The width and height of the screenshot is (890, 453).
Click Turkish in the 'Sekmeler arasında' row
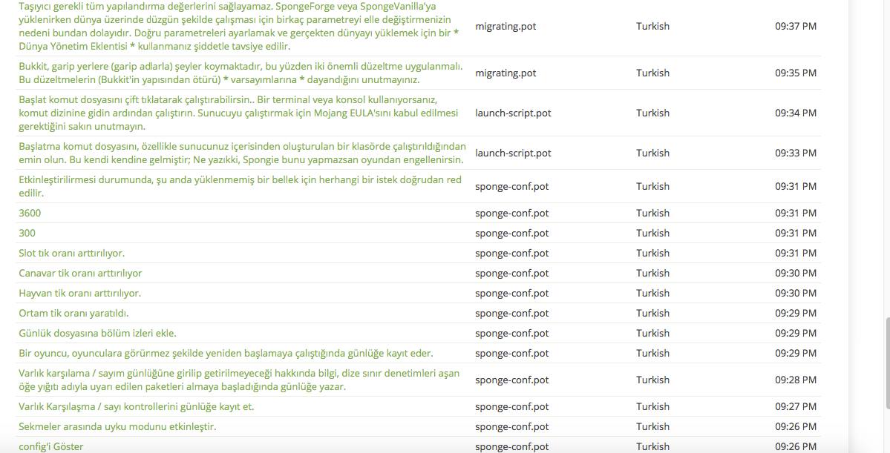point(652,426)
